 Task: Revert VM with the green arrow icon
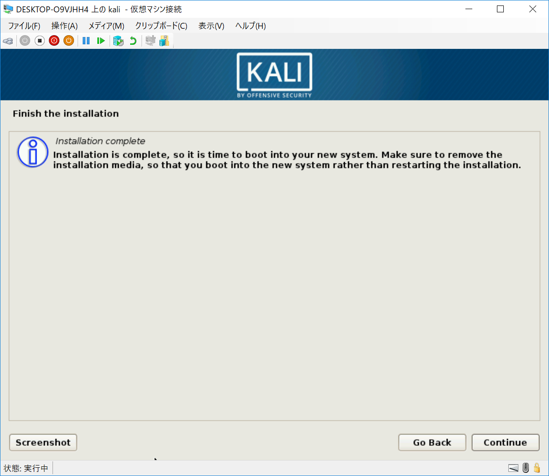133,41
